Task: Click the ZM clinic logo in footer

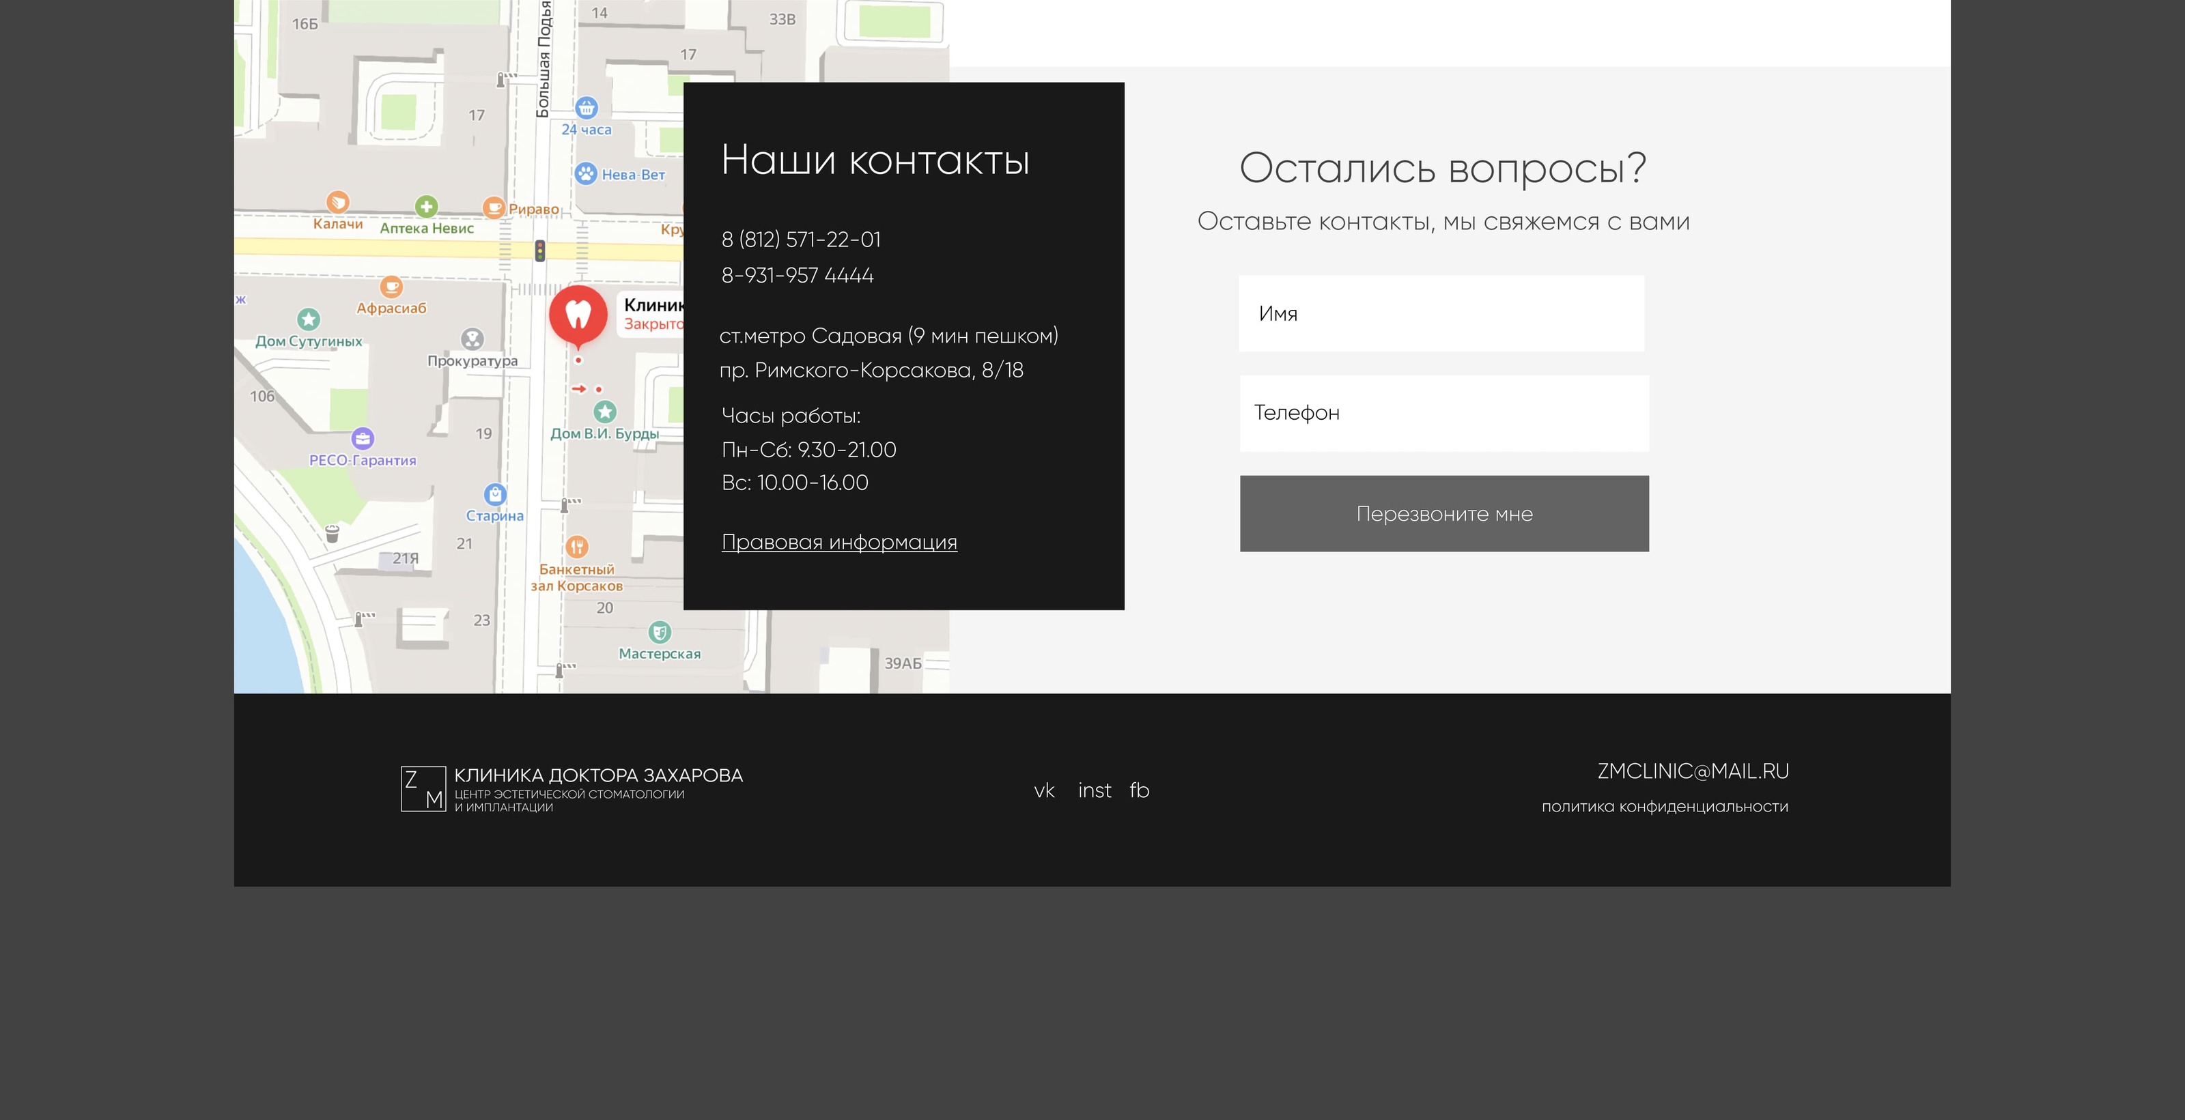Action: tap(423, 790)
